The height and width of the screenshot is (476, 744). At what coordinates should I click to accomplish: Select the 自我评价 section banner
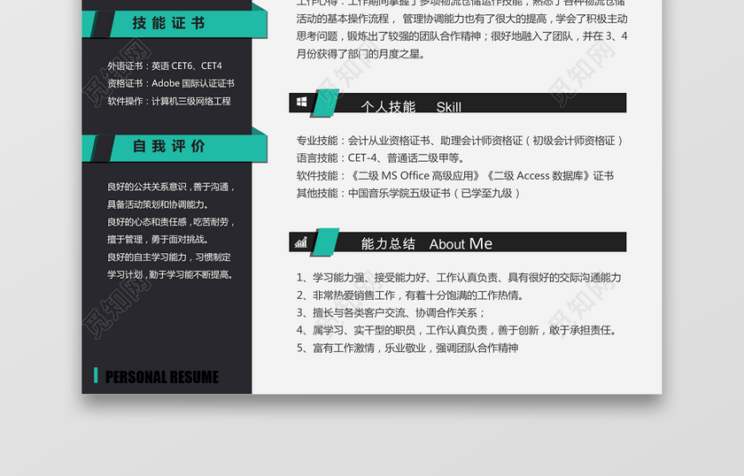174,147
